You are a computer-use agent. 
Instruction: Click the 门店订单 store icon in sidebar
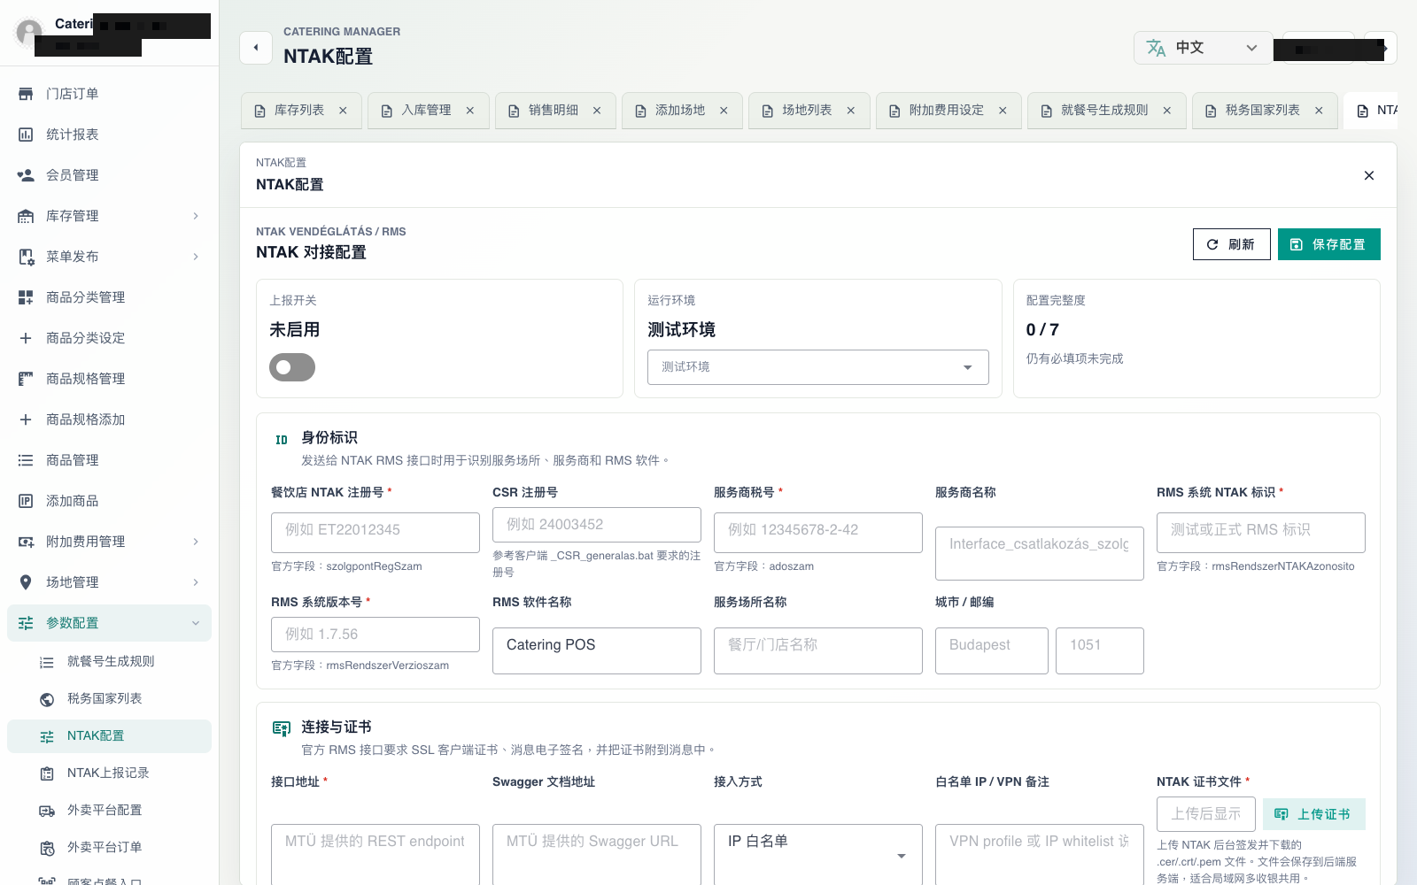click(x=26, y=94)
